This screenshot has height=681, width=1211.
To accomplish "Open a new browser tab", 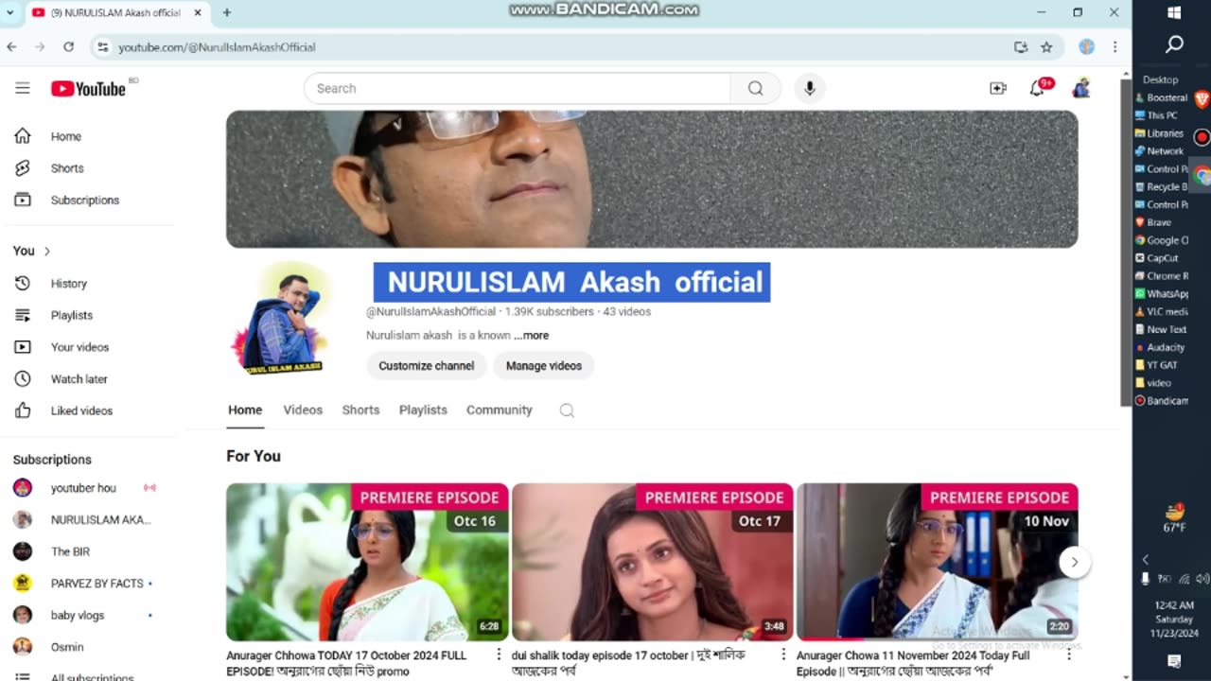I will pyautogui.click(x=226, y=12).
